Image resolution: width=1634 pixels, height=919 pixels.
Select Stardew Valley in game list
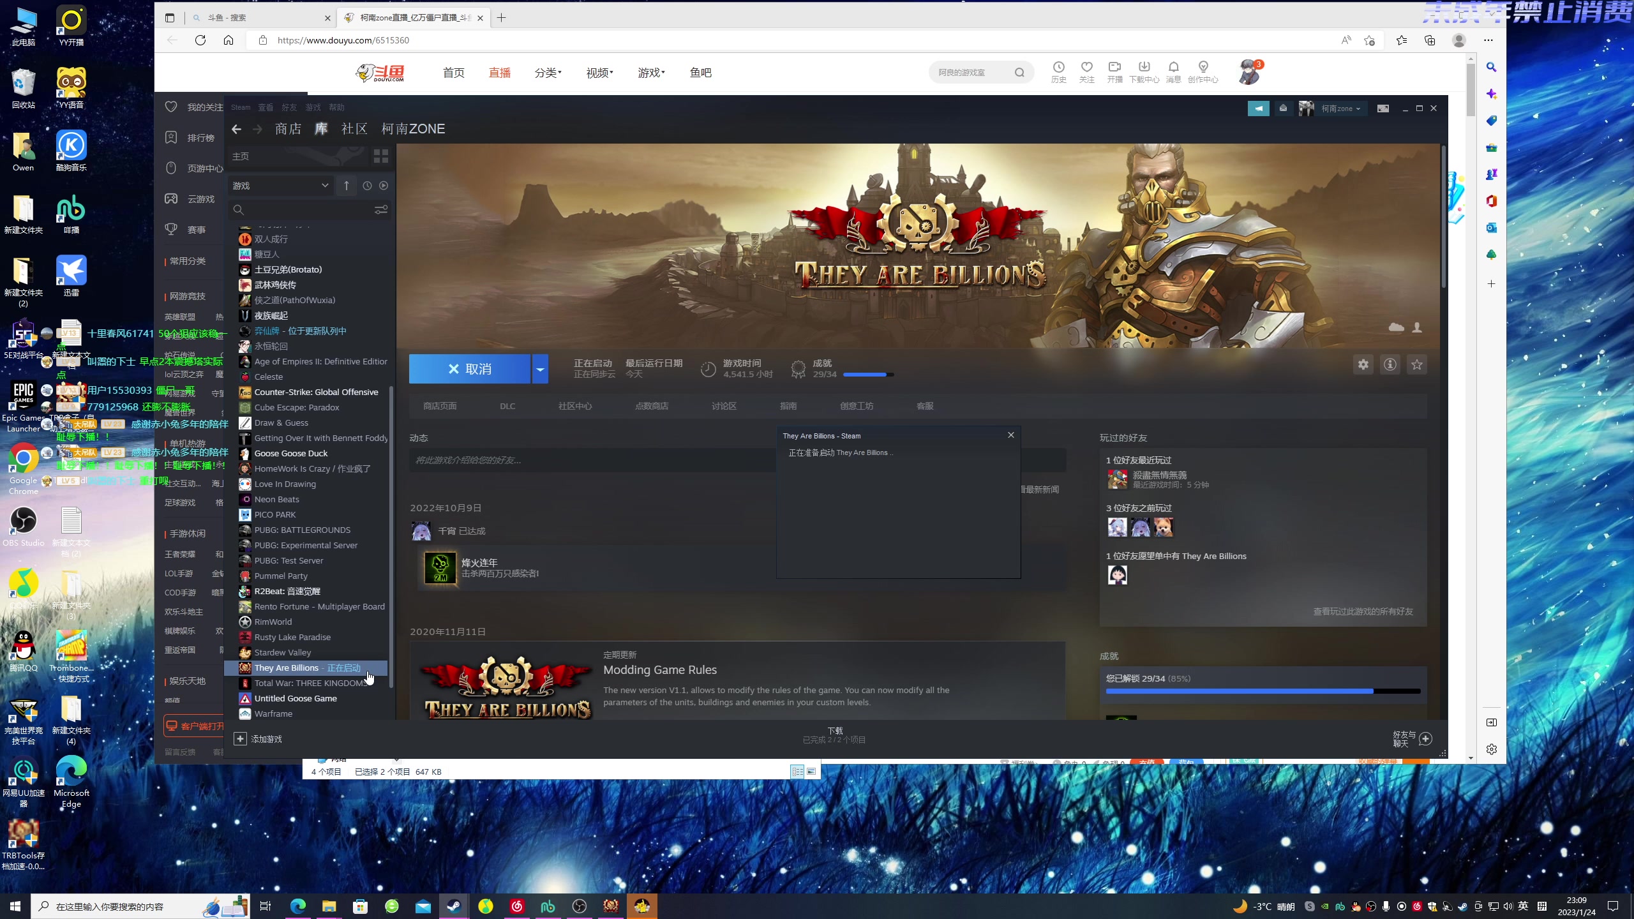(306, 652)
